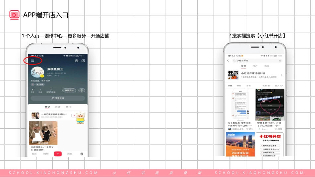
Task: Tap the hexagon icon beside share icon
Action: tap(77, 61)
